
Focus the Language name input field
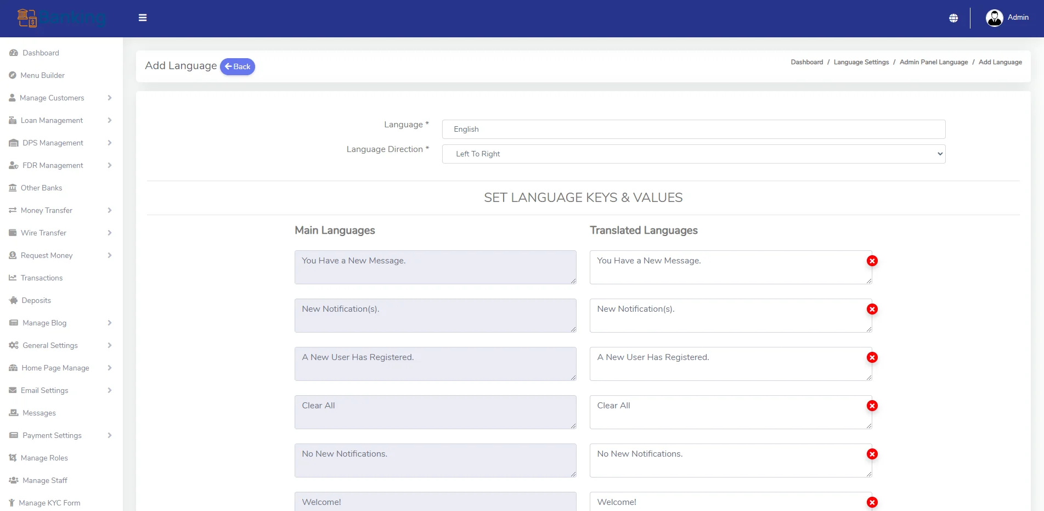point(693,129)
